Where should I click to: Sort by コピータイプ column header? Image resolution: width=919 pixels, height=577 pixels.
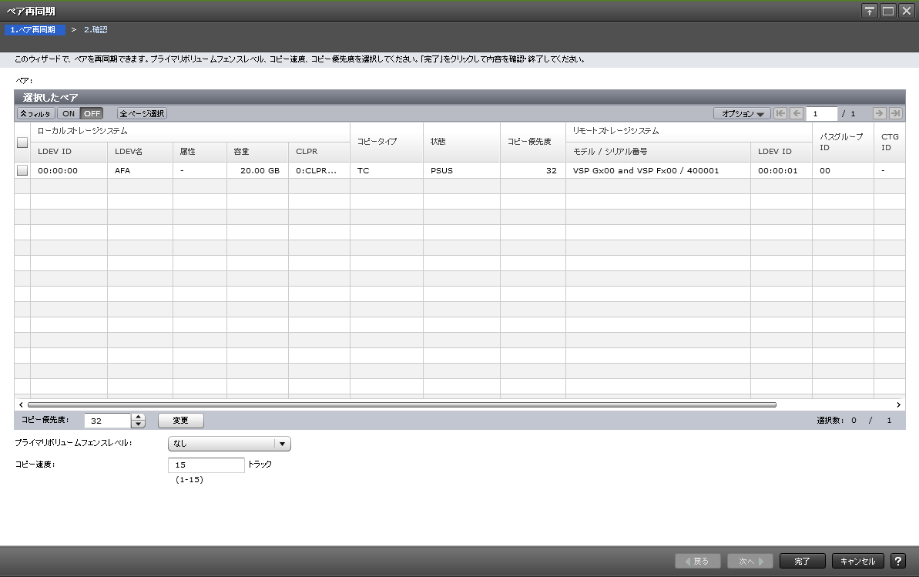pos(386,142)
